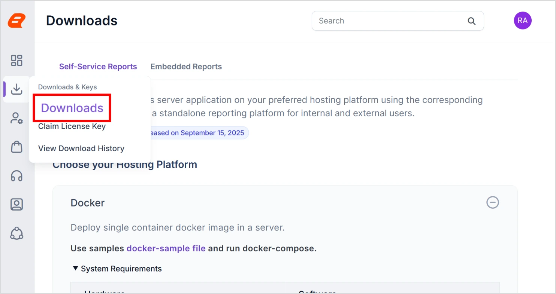Click the search magnifier icon

click(x=471, y=21)
